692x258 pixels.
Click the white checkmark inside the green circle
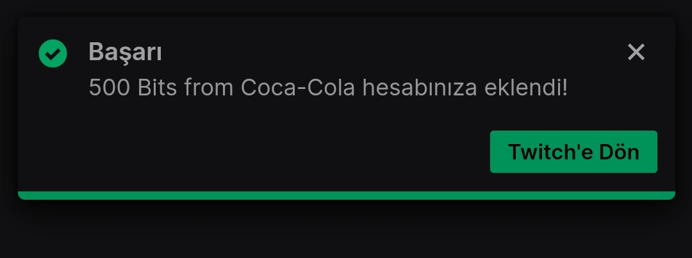point(53,54)
